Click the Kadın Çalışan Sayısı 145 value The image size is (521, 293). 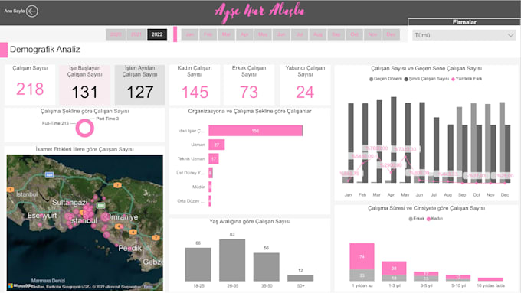coord(195,93)
